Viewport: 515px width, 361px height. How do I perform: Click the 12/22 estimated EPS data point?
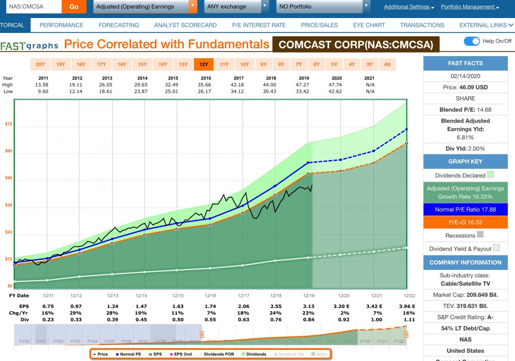(407, 143)
